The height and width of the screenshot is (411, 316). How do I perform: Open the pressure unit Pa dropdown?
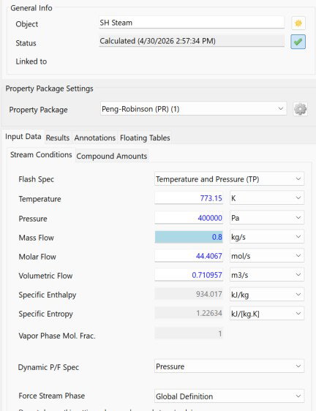[267, 218]
